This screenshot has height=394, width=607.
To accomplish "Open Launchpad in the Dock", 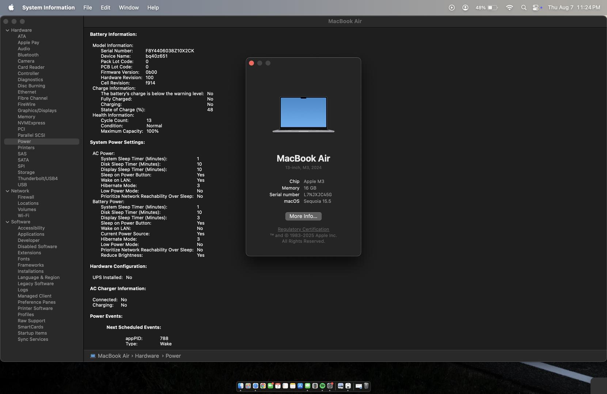I will click(248, 386).
